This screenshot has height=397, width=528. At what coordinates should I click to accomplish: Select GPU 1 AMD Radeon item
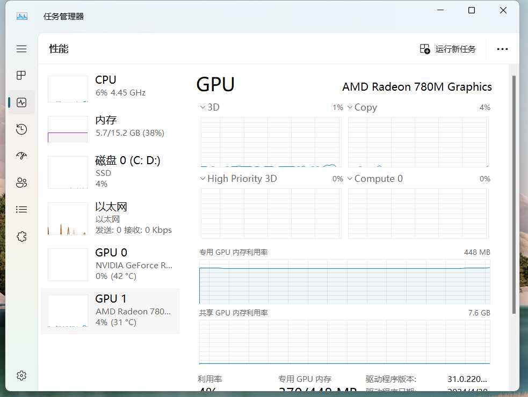(x=110, y=311)
